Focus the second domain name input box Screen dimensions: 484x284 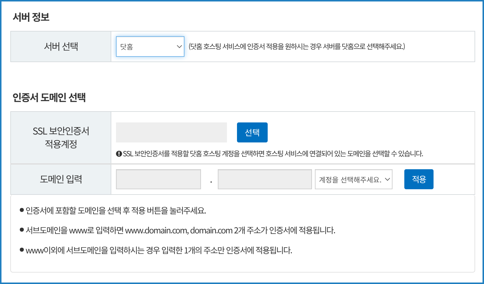click(x=264, y=179)
